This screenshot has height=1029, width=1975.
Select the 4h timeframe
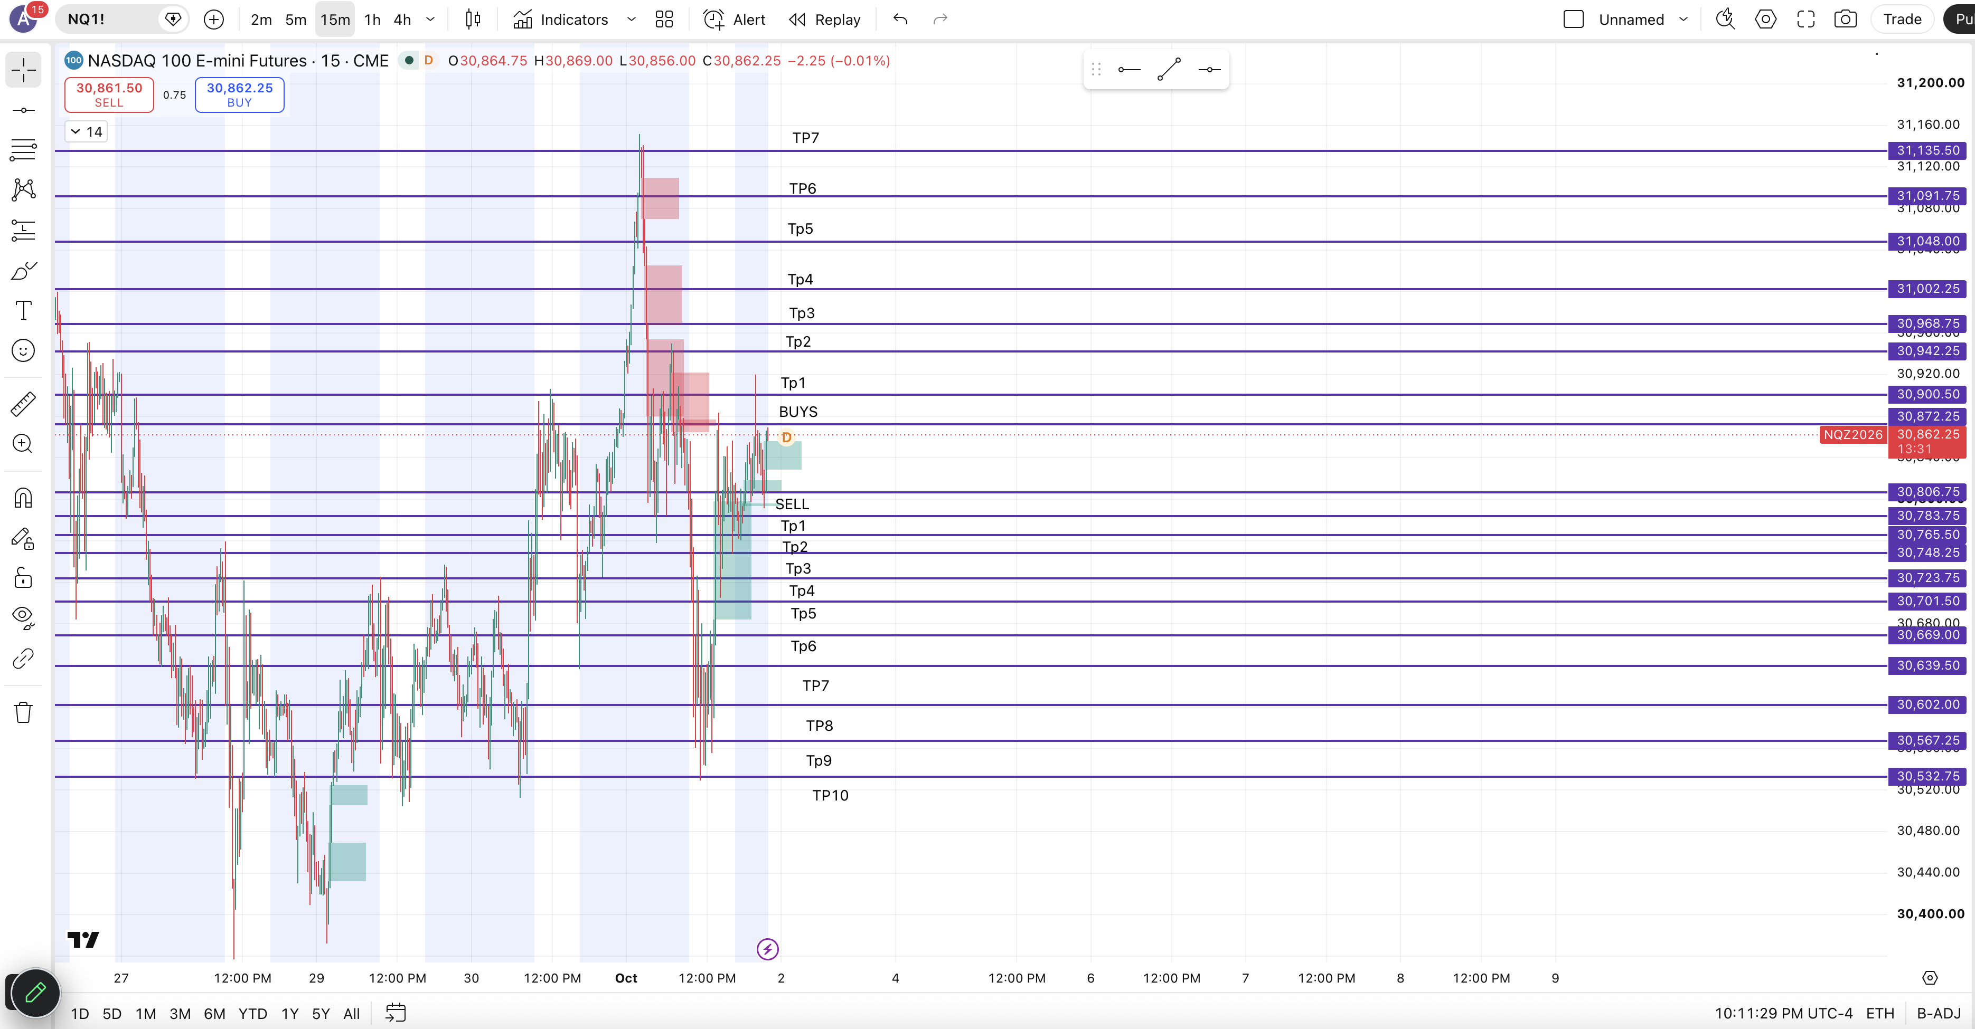[x=402, y=19]
